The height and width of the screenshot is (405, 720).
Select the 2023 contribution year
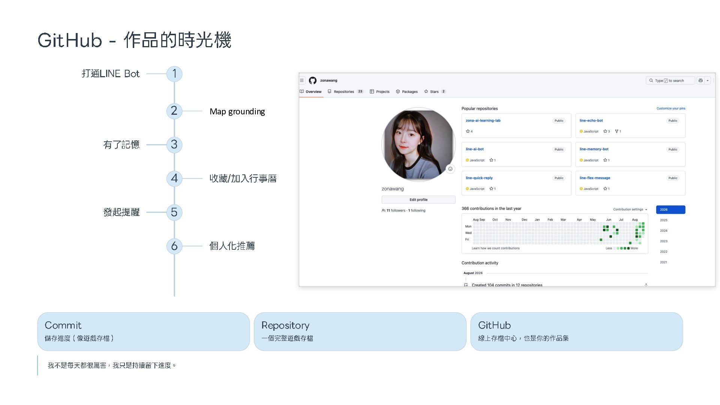[x=664, y=241]
